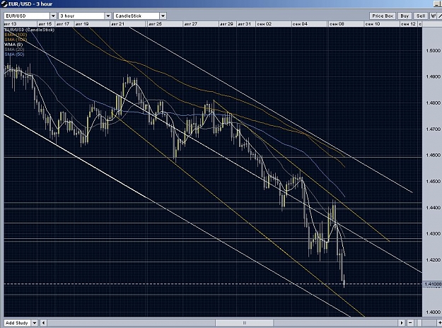Zoom in with the plus button
Image resolution: width=442 pixels, height=328 pixels.
440,323
